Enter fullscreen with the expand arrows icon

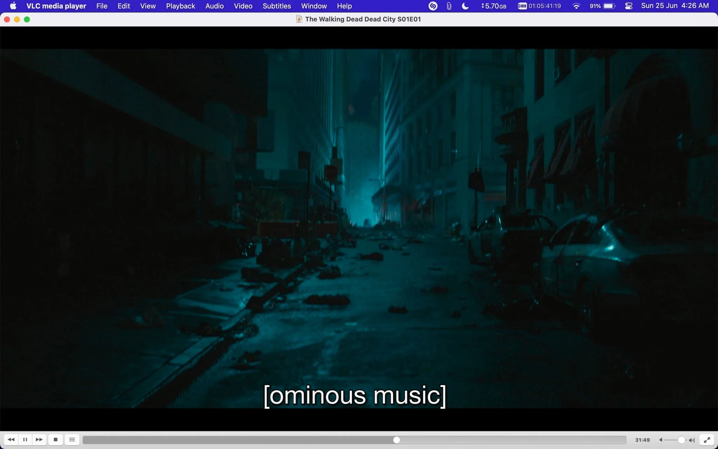tap(707, 440)
